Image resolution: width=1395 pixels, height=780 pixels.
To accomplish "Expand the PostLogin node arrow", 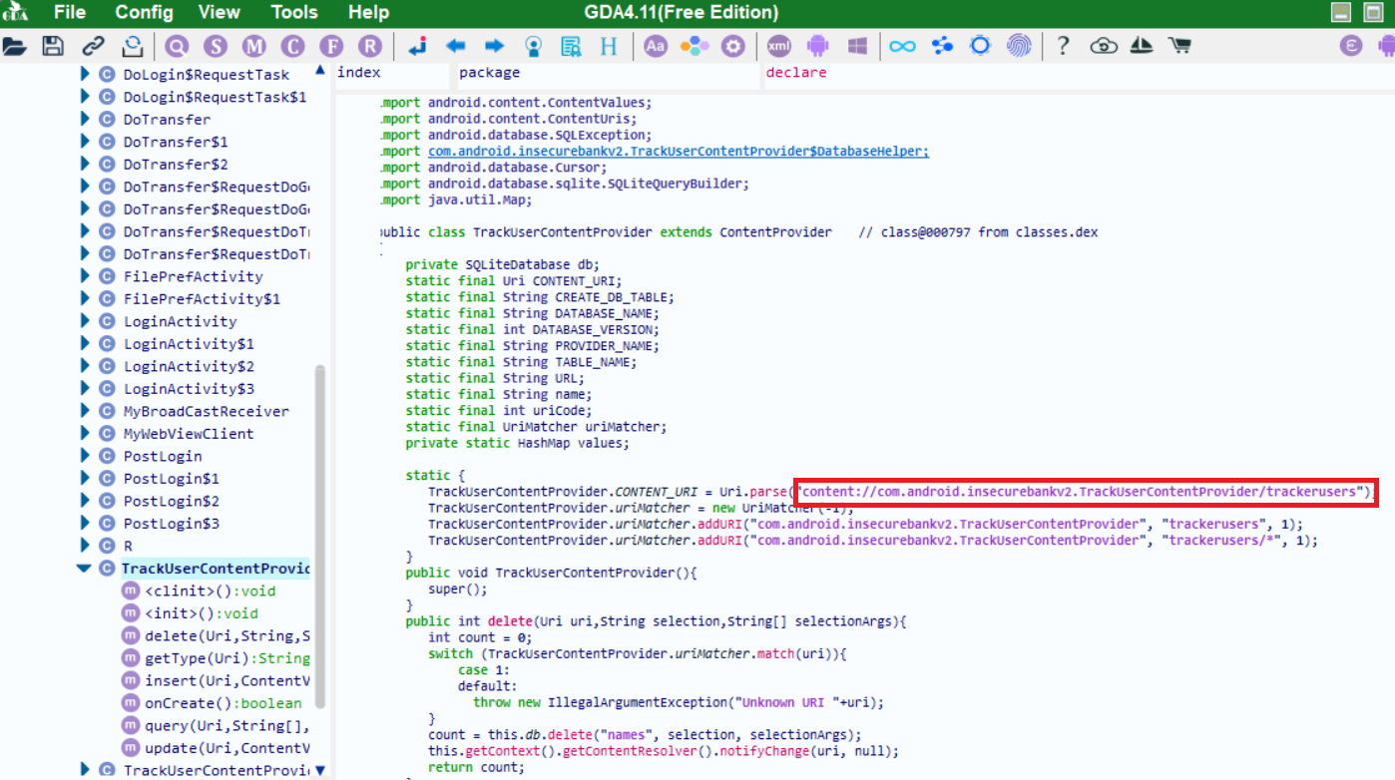I will click(85, 456).
